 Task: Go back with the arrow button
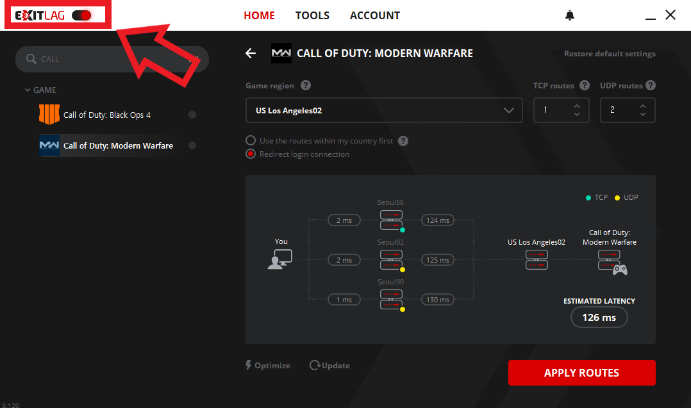pyautogui.click(x=250, y=53)
